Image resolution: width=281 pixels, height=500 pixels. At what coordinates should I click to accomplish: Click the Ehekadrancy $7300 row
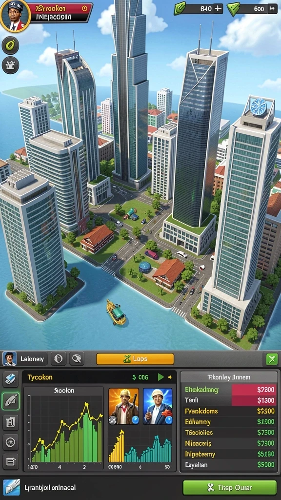click(x=230, y=389)
